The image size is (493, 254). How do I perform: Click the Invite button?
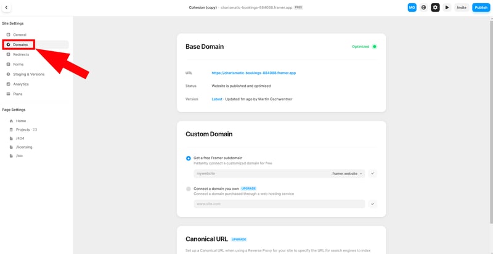[462, 7]
